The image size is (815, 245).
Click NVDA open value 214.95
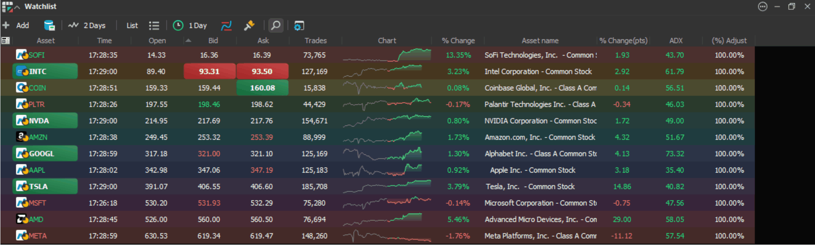156,121
